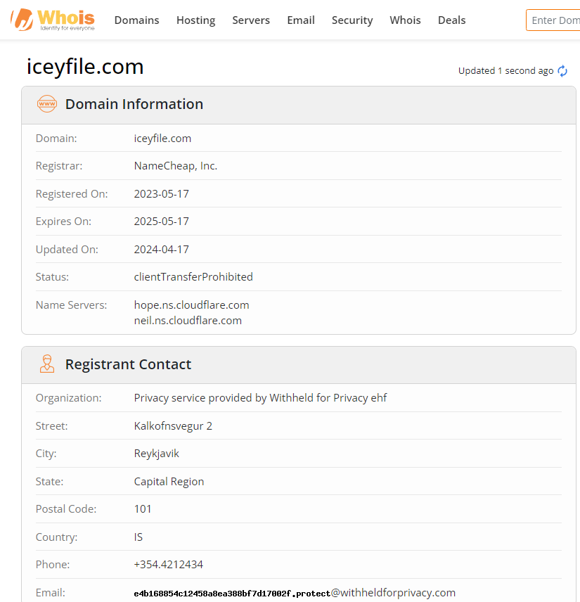Select the neil.ns.cloudflare.com name server
Screen dimensions: 580x602
pyautogui.click(x=188, y=321)
